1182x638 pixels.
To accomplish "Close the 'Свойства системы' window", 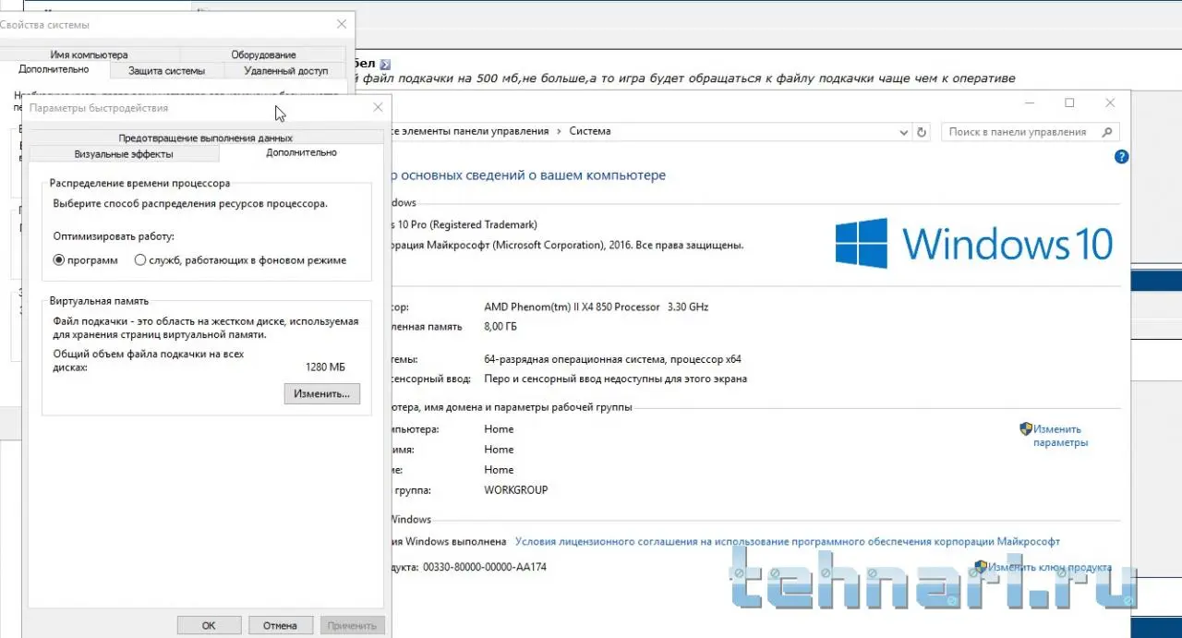I will (x=342, y=25).
